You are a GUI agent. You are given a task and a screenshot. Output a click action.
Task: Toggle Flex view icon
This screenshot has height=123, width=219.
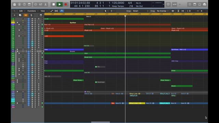(56, 11)
